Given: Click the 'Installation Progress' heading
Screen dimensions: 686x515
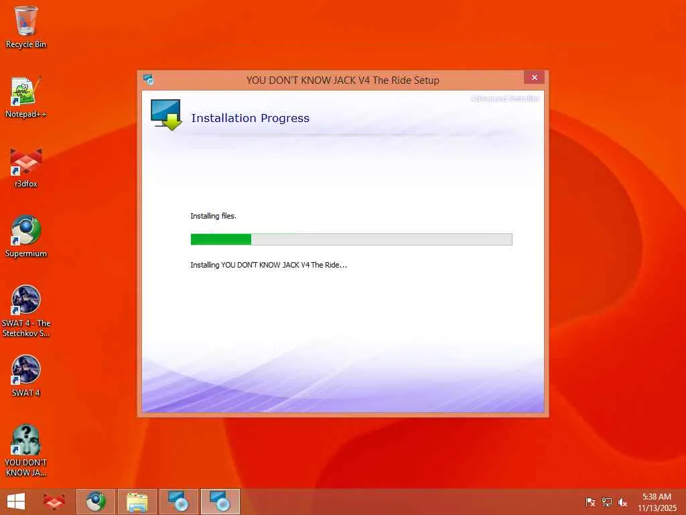Looking at the screenshot, I should click(251, 118).
